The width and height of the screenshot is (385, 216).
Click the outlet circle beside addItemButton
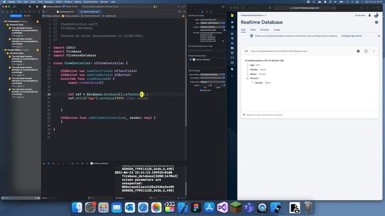click(49, 75)
